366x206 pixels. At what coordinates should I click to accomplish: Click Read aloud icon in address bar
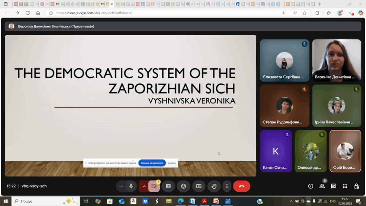click(x=295, y=13)
